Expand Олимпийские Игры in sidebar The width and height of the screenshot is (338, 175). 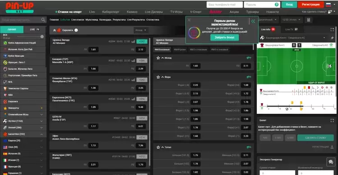[41, 115]
